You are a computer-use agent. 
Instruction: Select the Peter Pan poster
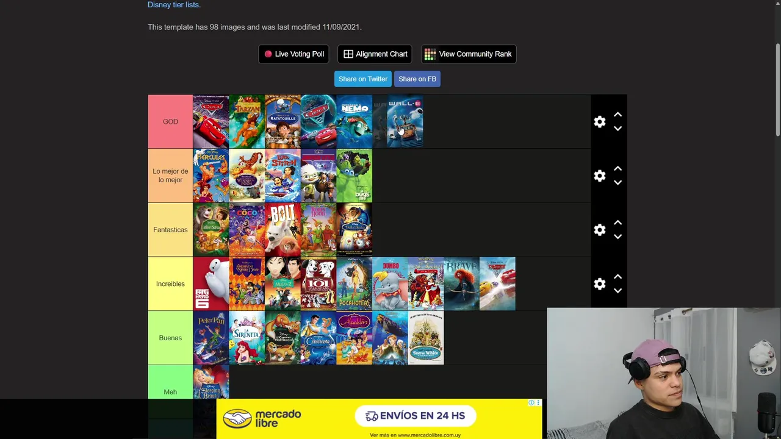(211, 338)
